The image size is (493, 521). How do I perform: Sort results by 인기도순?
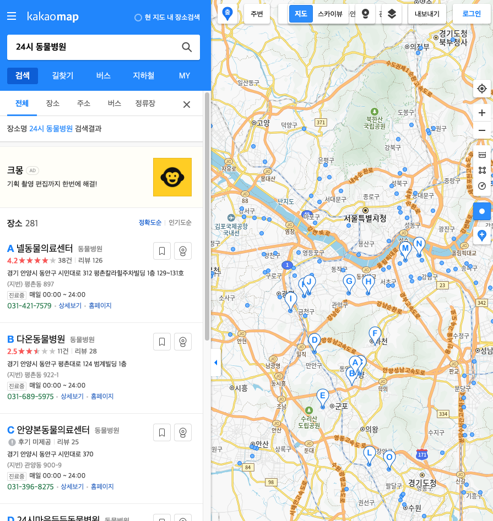pos(180,223)
